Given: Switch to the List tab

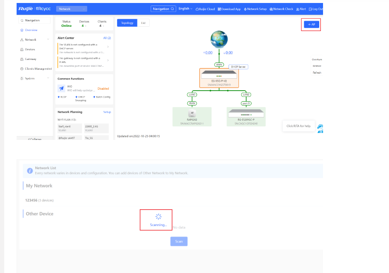Looking at the screenshot, I should point(143,23).
